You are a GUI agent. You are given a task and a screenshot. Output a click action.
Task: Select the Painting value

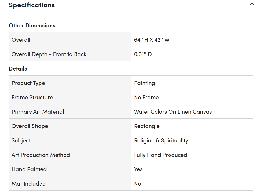point(145,83)
